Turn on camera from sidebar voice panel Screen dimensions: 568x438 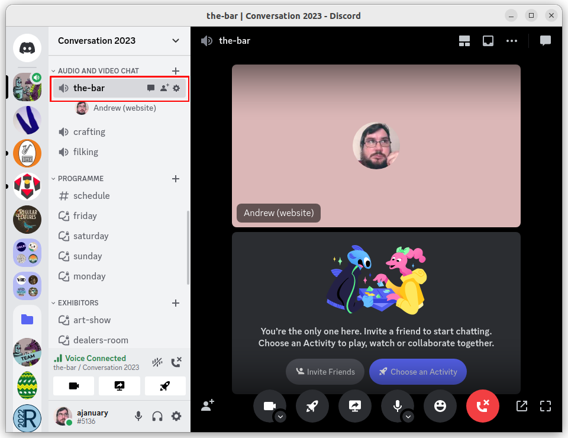(x=73, y=386)
